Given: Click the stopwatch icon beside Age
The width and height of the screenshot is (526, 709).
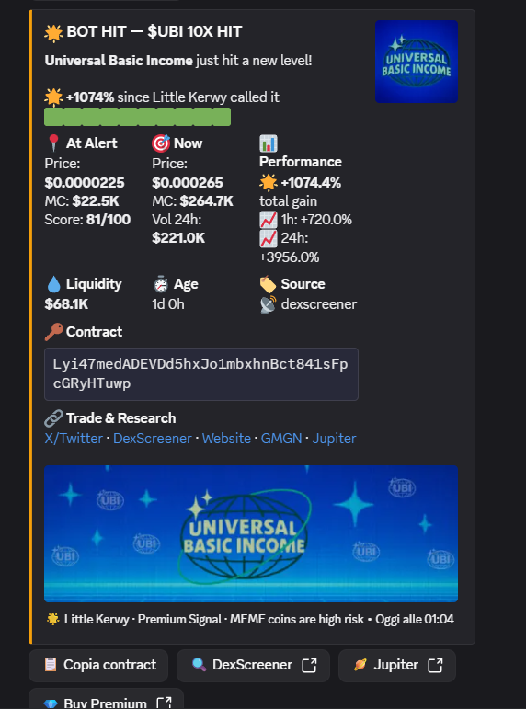Looking at the screenshot, I should click(x=161, y=284).
